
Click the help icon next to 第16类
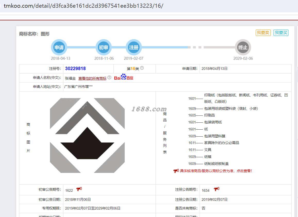tap(142, 68)
